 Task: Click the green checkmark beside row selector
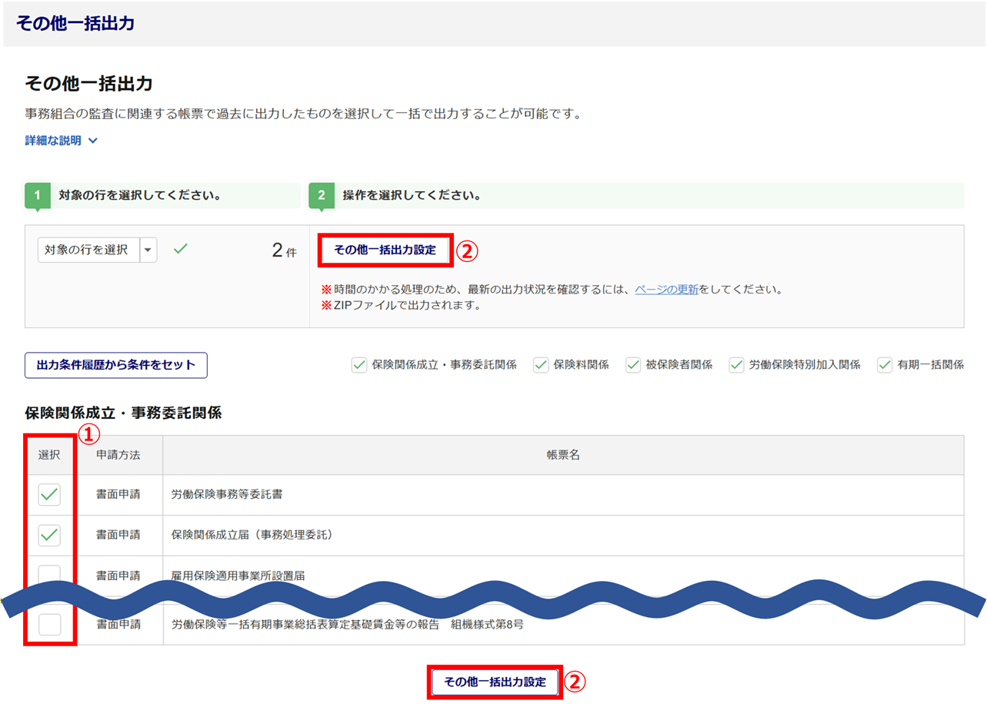pos(181,249)
